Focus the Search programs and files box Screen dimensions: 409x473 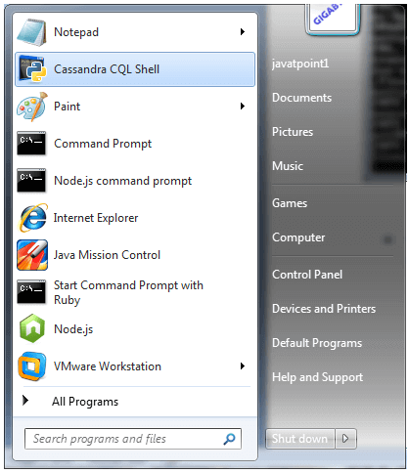pos(133,439)
